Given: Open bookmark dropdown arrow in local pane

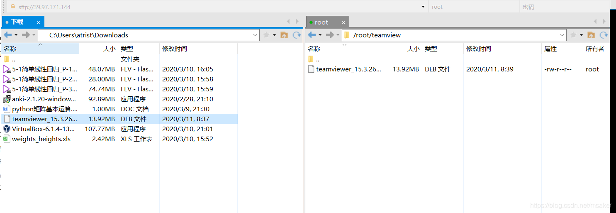Looking at the screenshot, I should 275,35.
